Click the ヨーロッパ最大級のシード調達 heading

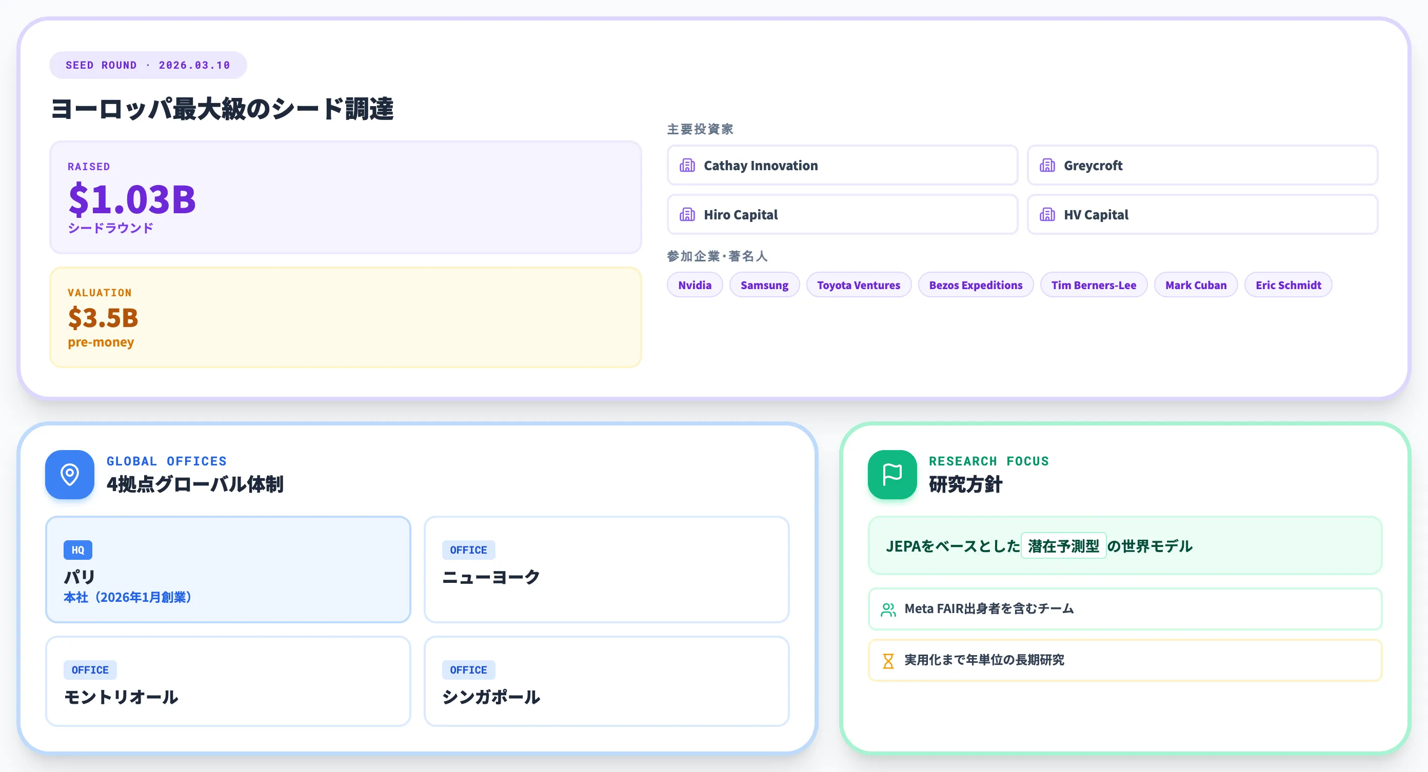pyautogui.click(x=222, y=109)
